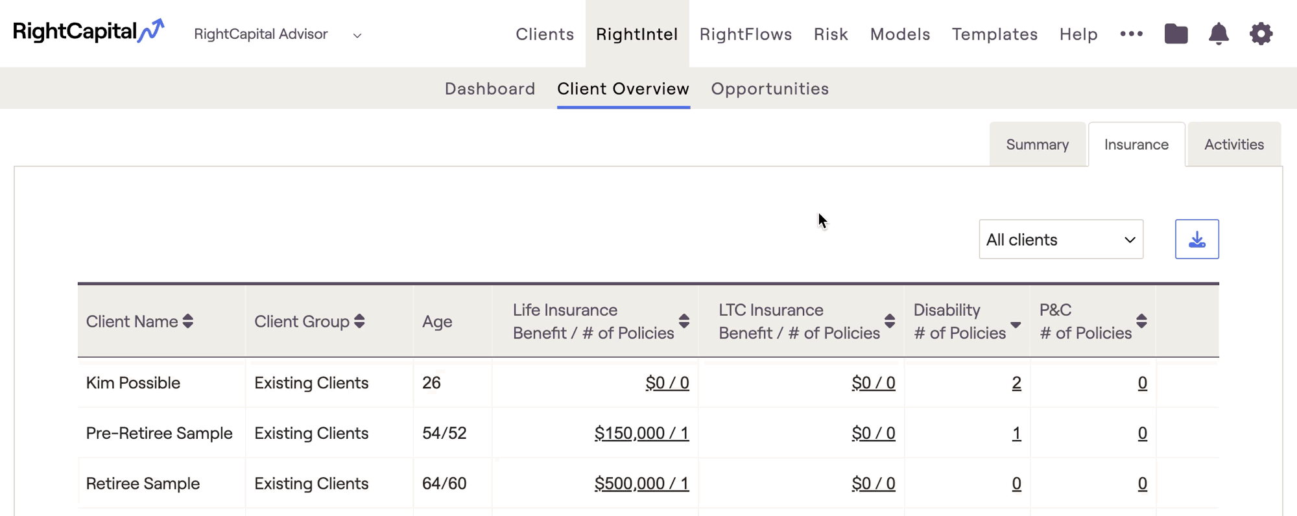Screen dimensions: 1297x516
Task: Open Retiree Sample LTC $0 / 0 link
Action: coord(874,484)
